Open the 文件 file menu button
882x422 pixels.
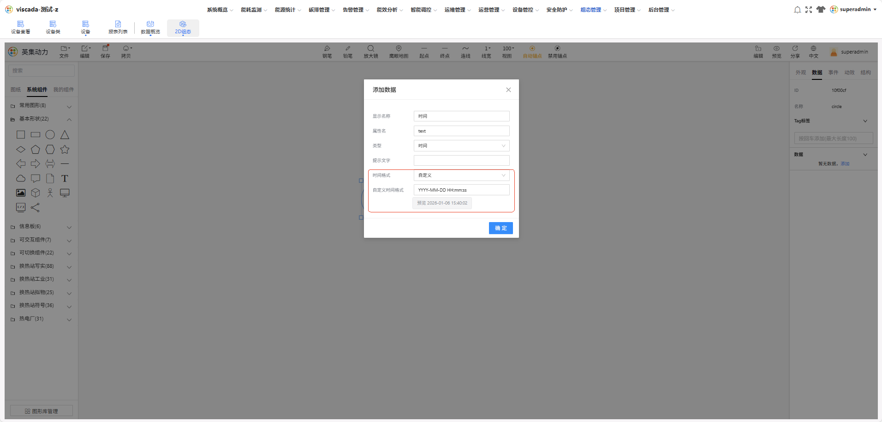tap(65, 52)
